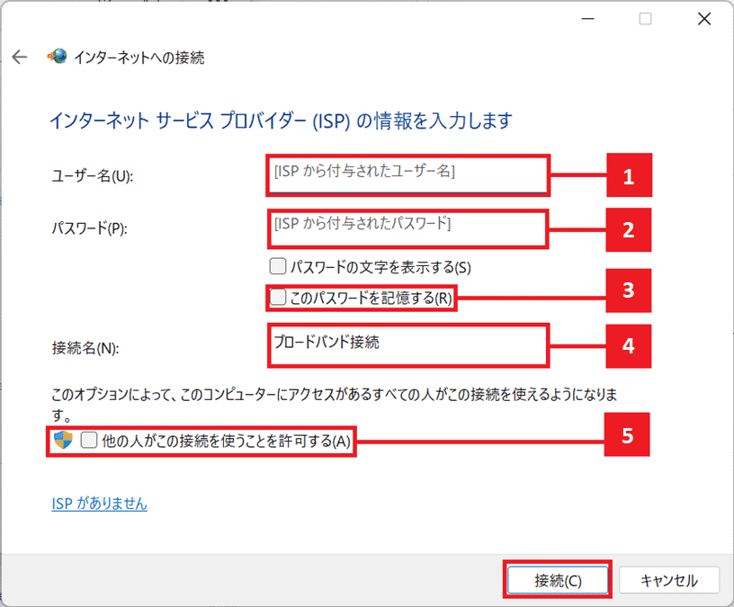This screenshot has width=734, height=607.
Task: Check このパスワードを記憶する to remember the password
Action: coord(277,297)
